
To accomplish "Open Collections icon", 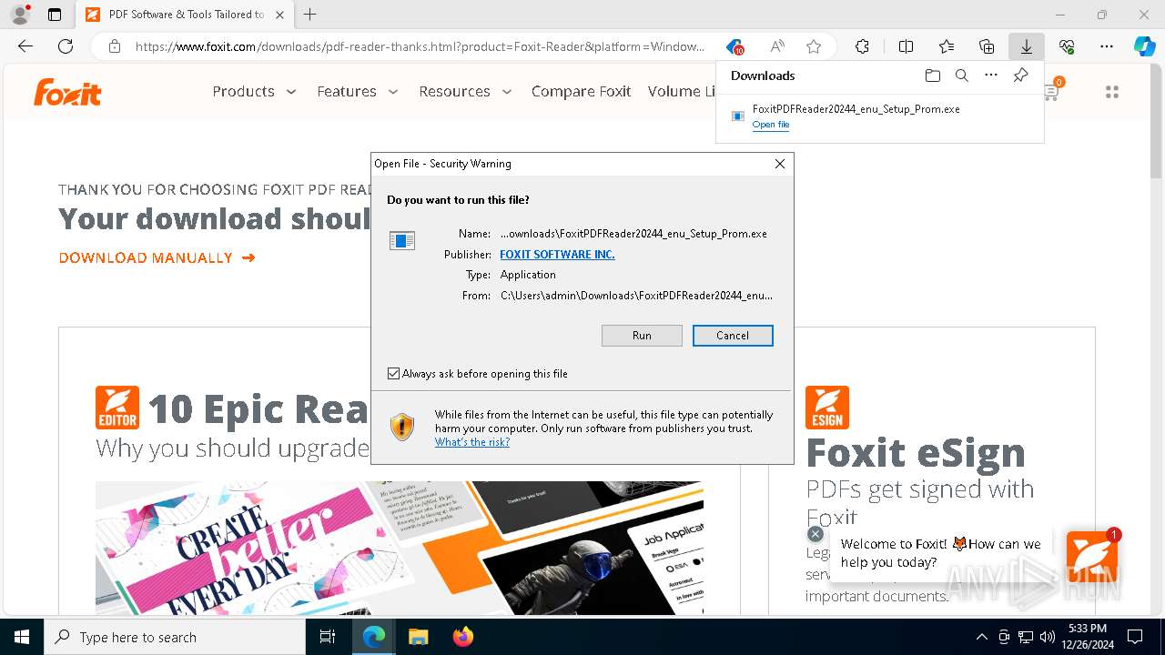I will click(x=987, y=46).
